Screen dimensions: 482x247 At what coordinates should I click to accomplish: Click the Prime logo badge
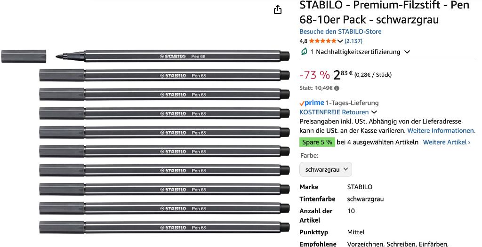[312, 103]
